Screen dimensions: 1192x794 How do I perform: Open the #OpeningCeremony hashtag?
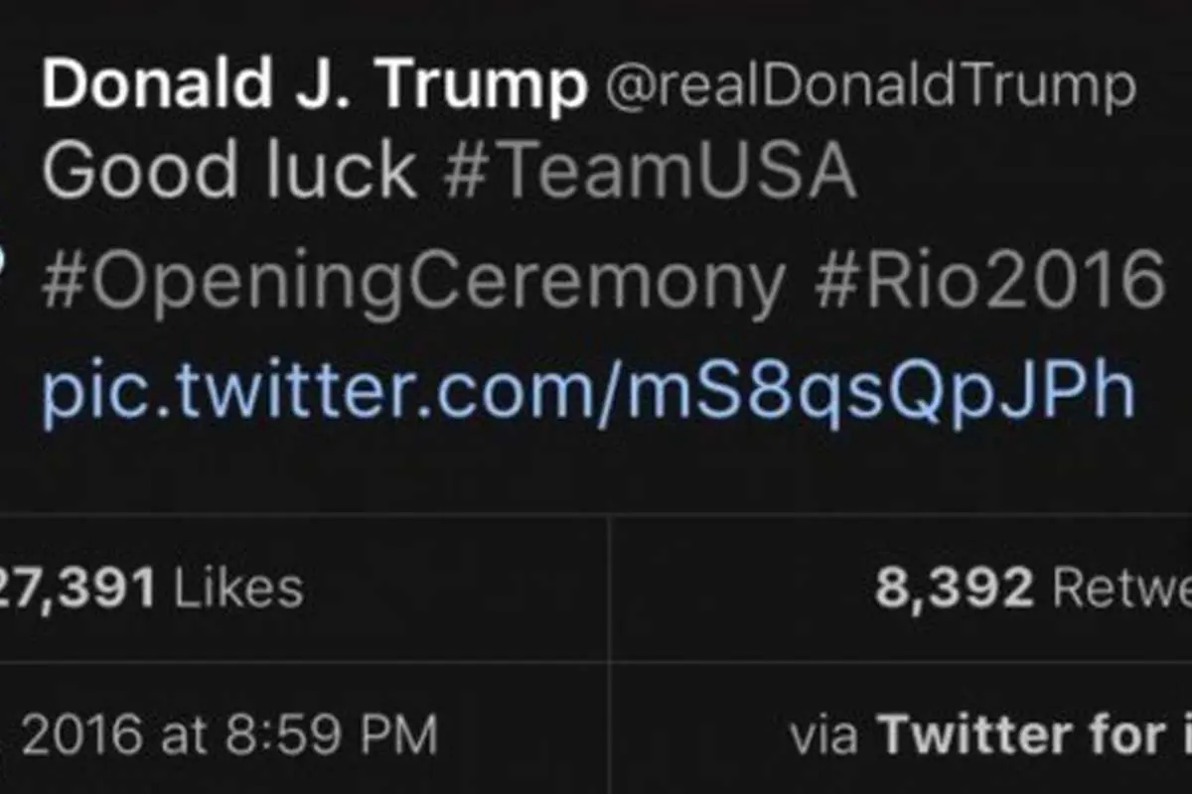[413, 284]
